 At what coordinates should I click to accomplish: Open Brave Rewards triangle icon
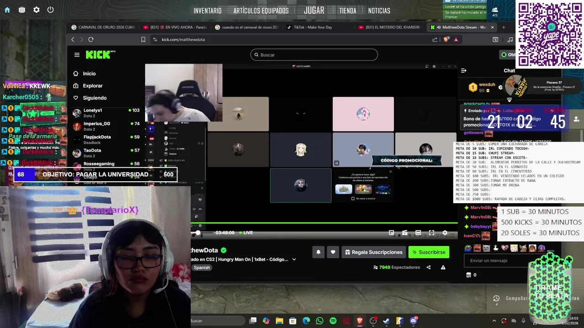[456, 40]
